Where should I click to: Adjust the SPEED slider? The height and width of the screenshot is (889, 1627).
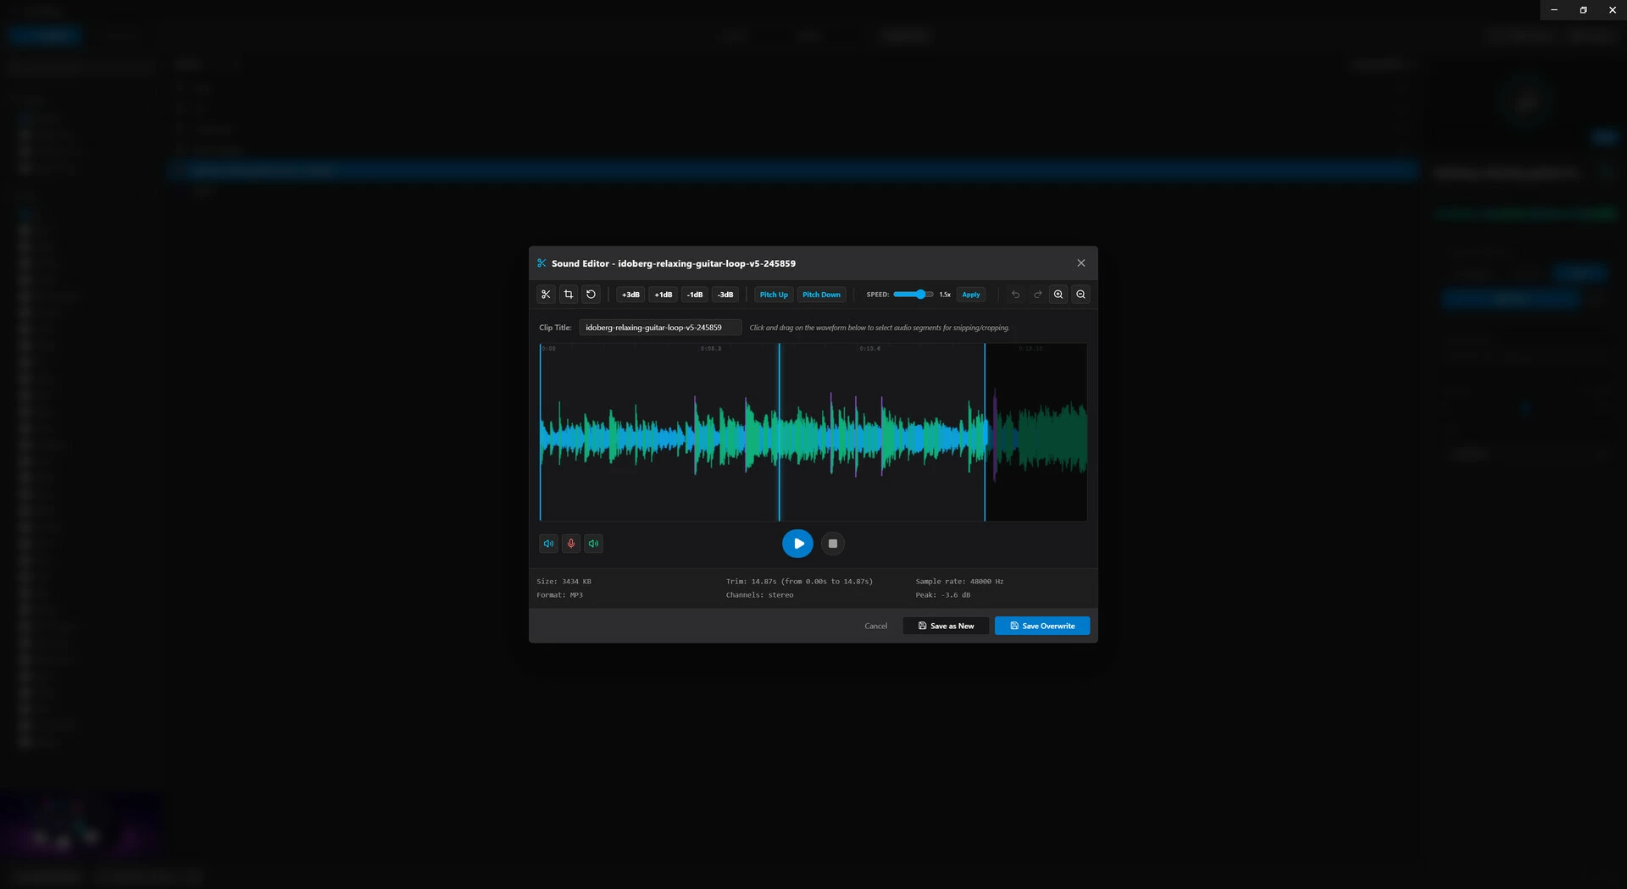(913, 295)
